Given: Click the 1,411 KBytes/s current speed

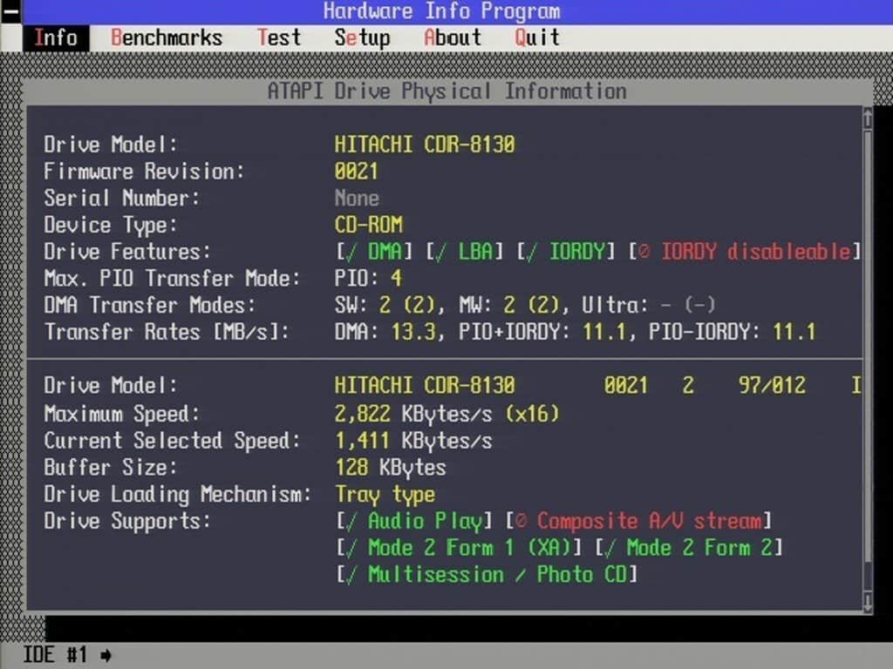Looking at the screenshot, I should (x=413, y=441).
